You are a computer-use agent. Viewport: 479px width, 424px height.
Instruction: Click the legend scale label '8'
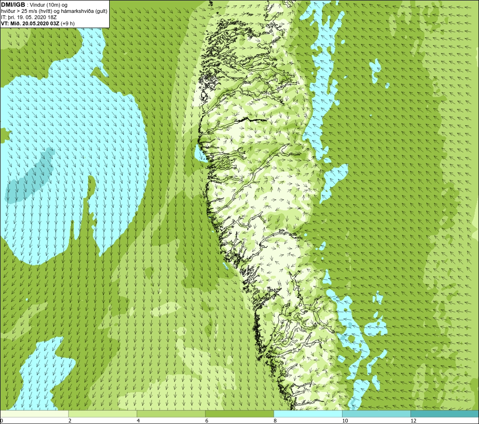275,421
